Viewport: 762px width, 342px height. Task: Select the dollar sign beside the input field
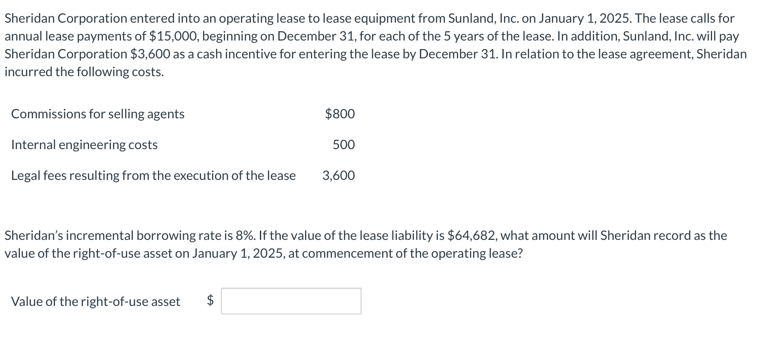coord(210,301)
